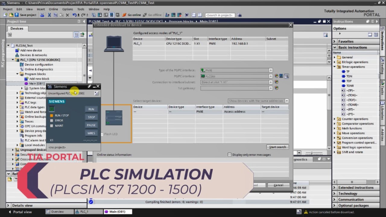Click the PLCSIM switch-to-project-view icon
Viewport: 386px width, 217px height.
96,93
